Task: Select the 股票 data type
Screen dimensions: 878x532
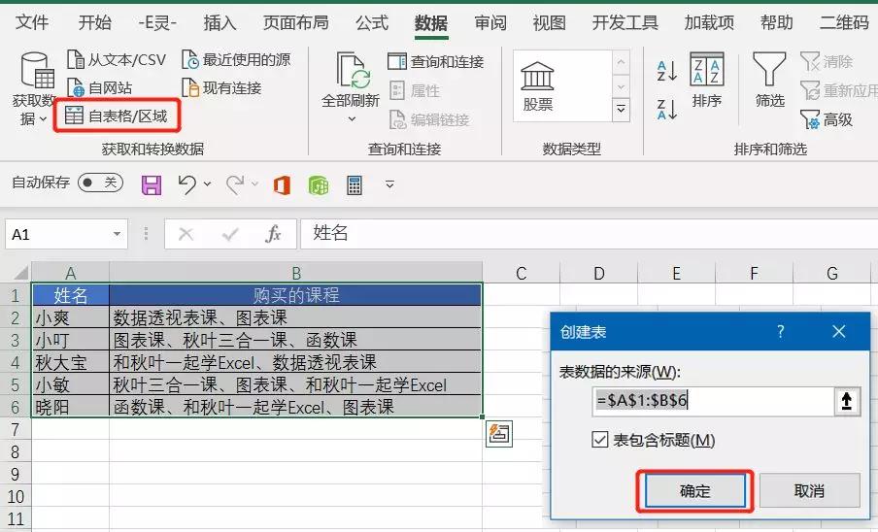Action: (537, 85)
